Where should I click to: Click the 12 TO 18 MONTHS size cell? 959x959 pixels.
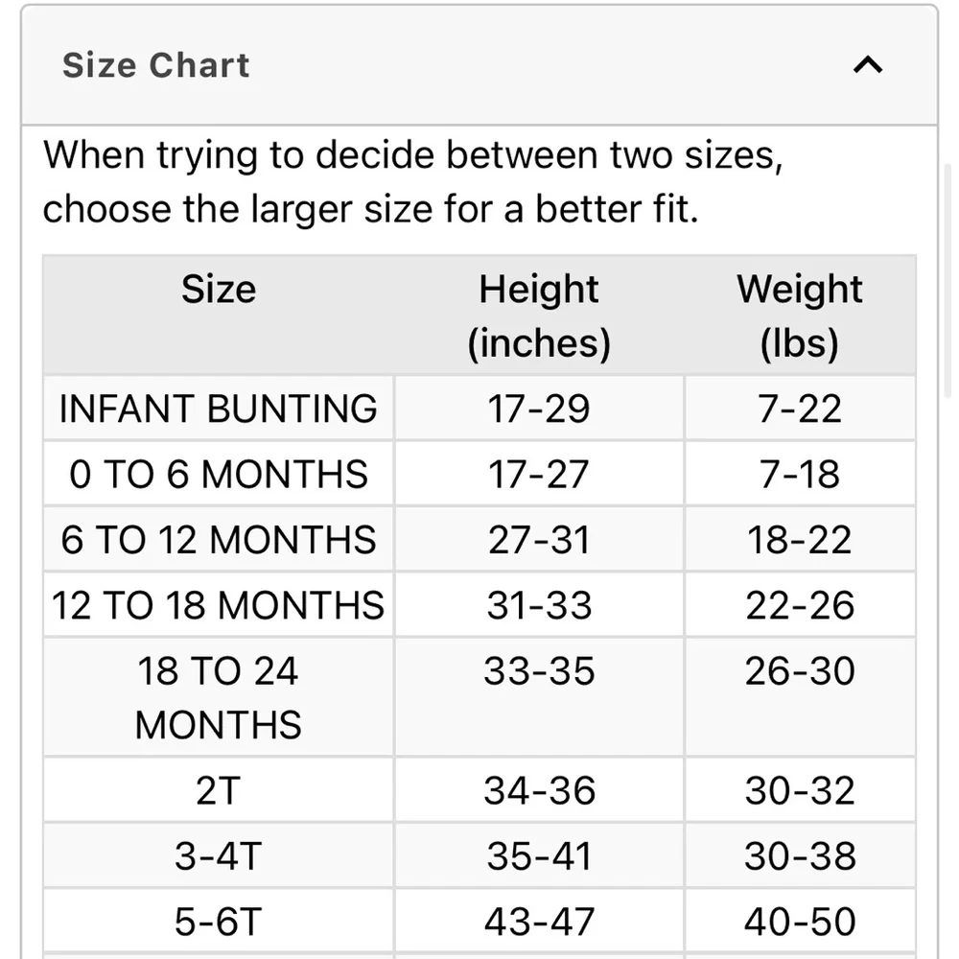[219, 604]
